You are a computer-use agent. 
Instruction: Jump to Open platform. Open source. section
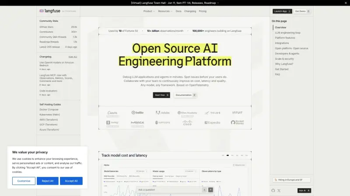[292, 48]
